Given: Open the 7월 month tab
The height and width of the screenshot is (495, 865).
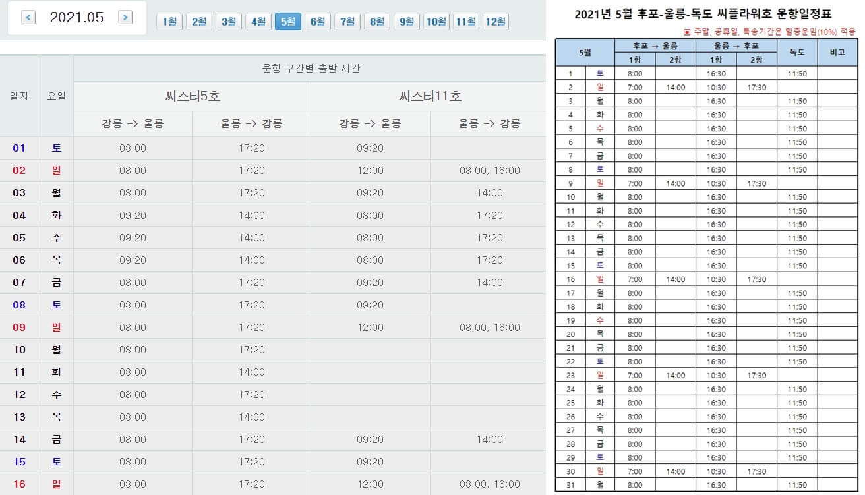Looking at the screenshot, I should (347, 22).
